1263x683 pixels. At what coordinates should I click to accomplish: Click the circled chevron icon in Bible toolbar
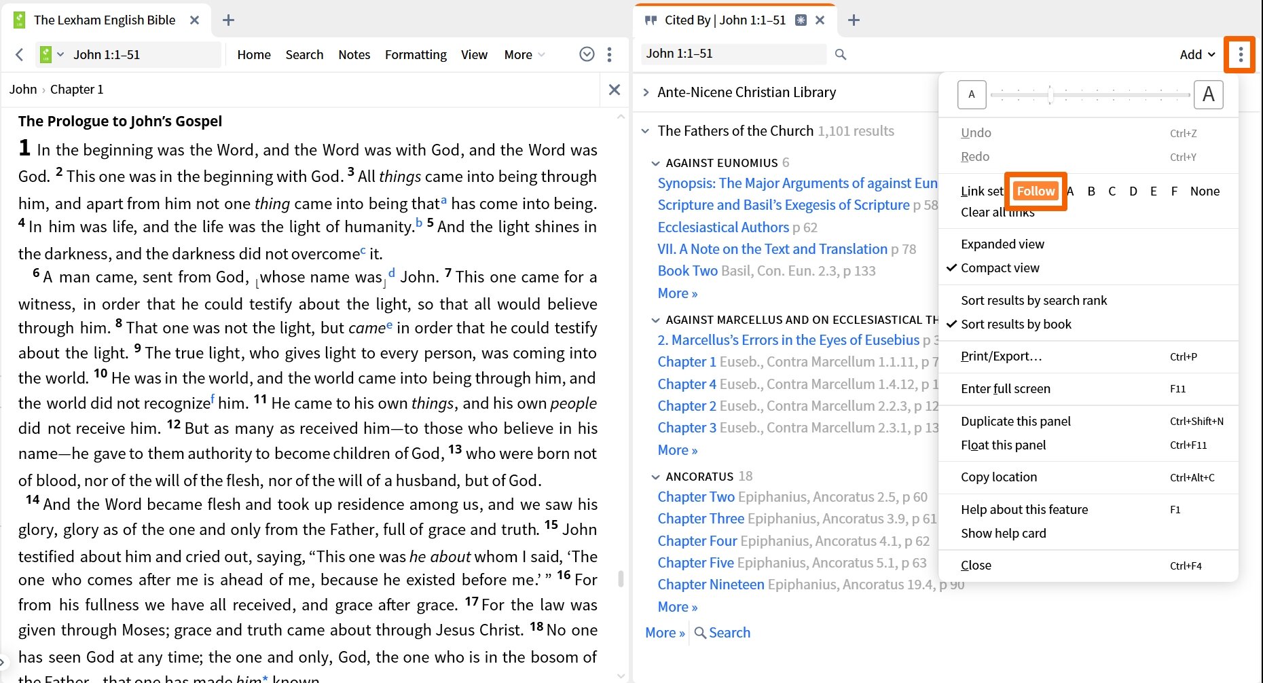click(587, 54)
